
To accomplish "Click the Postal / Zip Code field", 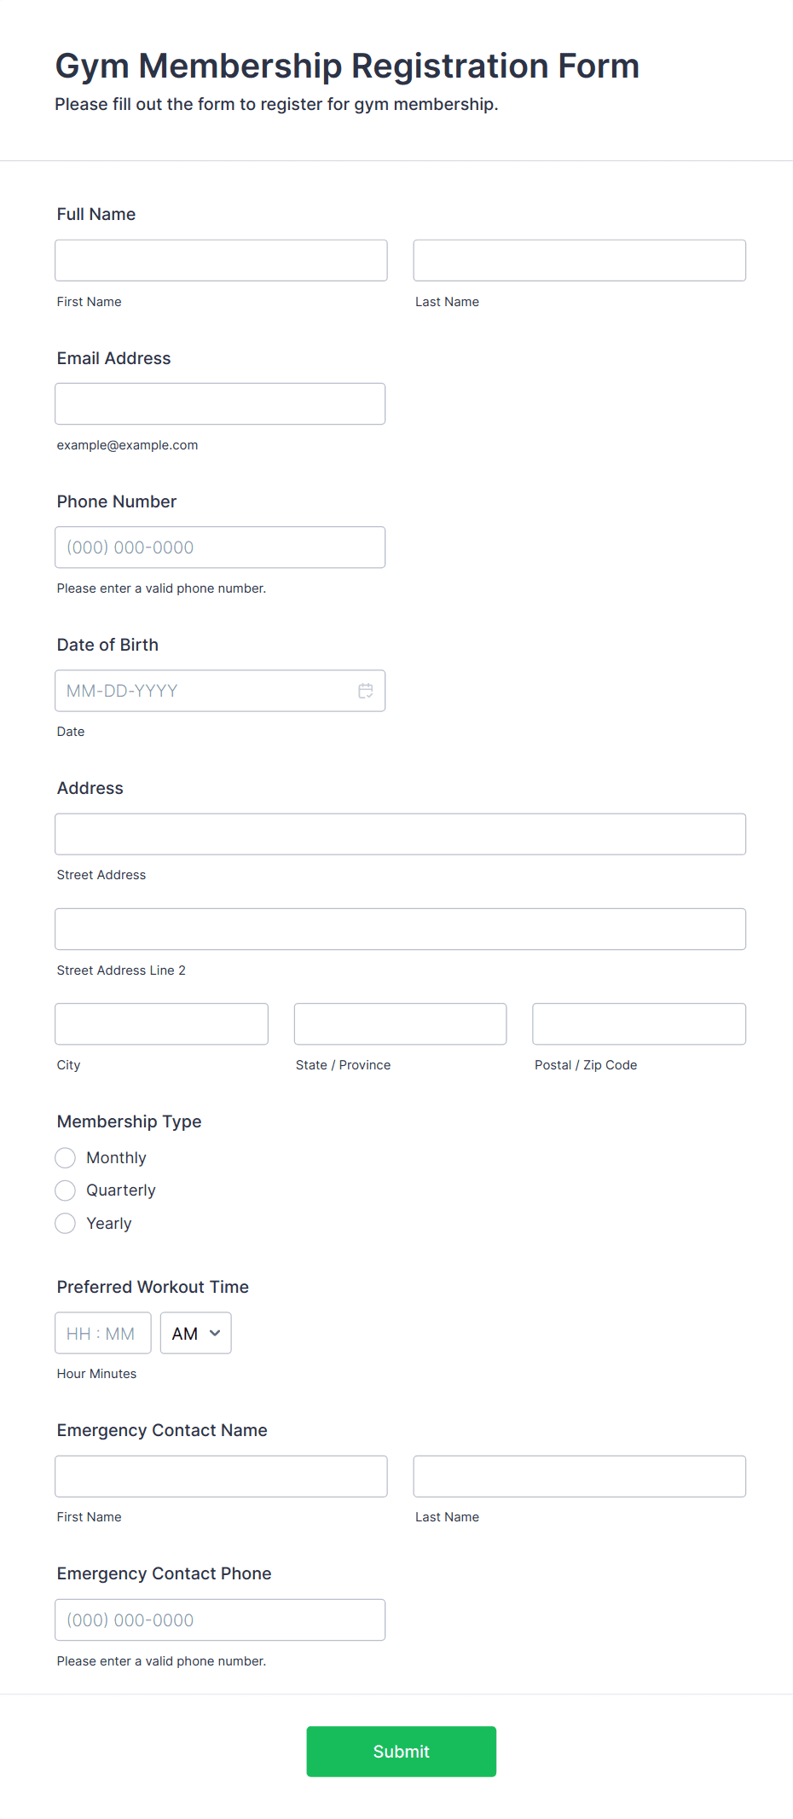I will pos(638,1023).
